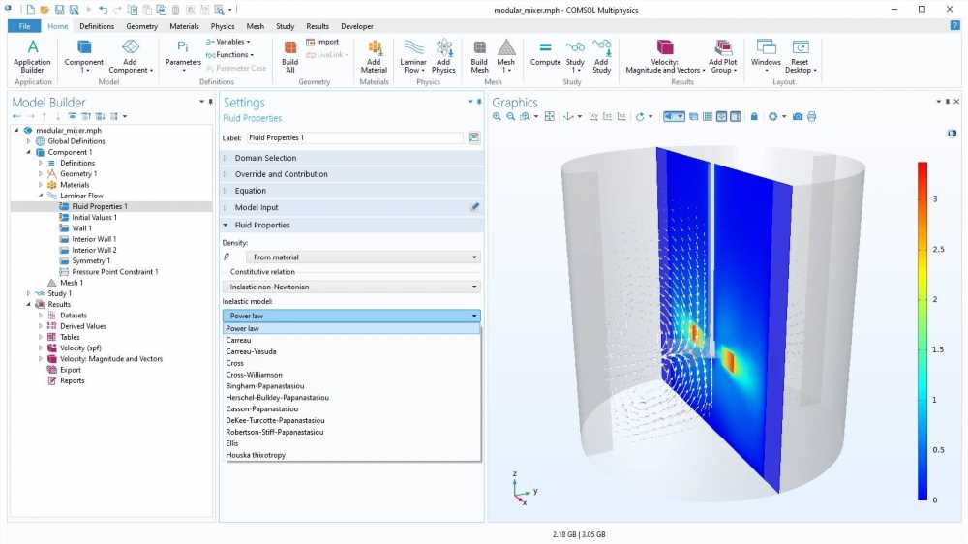Click Zoom In in Graphics toolbar

[497, 117]
